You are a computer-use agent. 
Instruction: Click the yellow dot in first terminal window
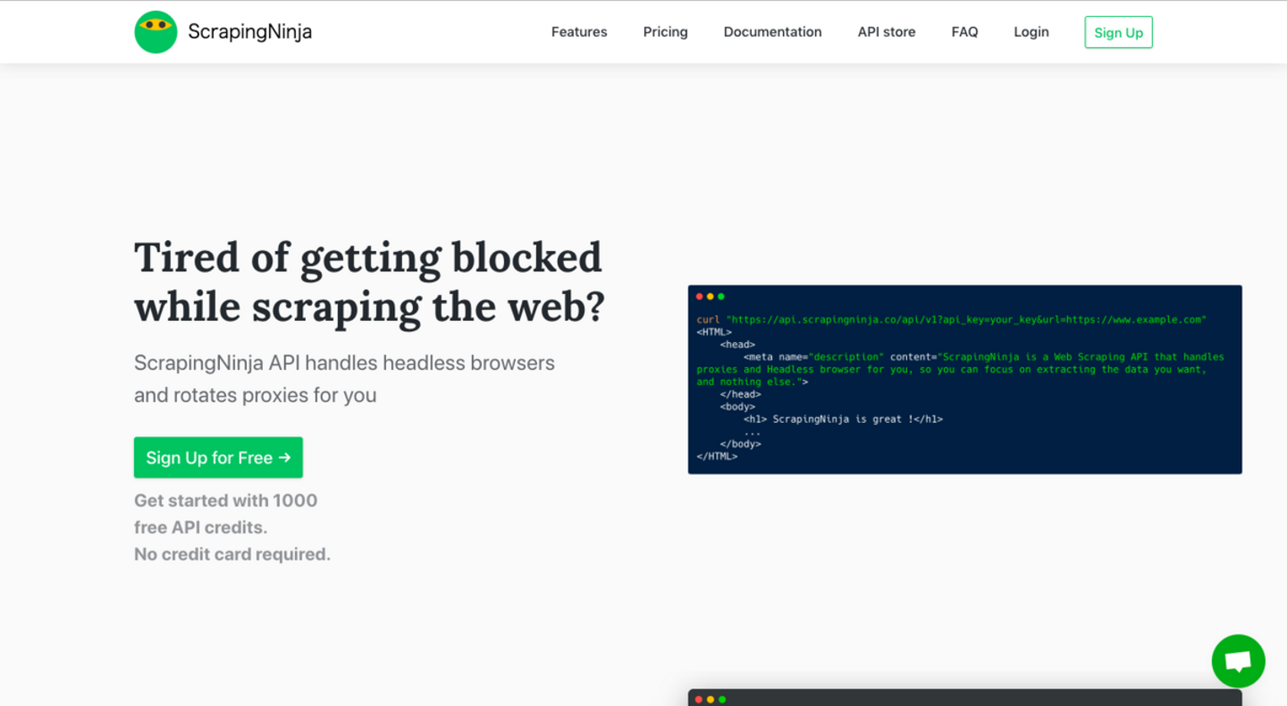pyautogui.click(x=711, y=297)
